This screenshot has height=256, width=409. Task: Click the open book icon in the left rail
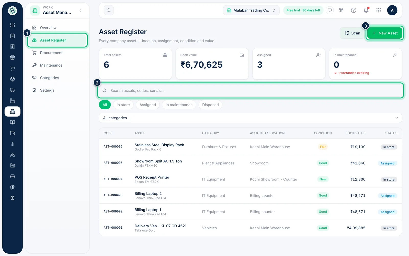(12, 122)
